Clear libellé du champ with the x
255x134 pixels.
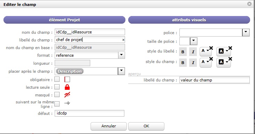(123, 40)
